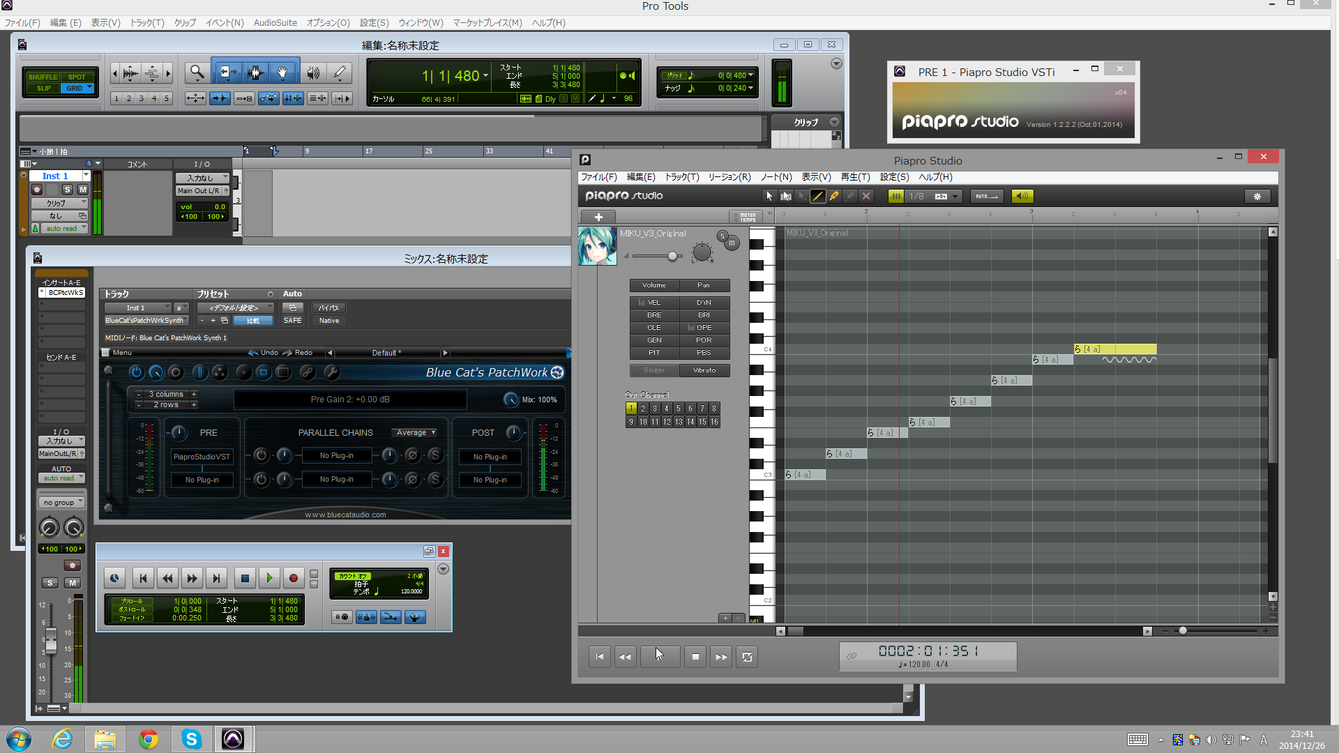1339x753 pixels.
Task: Open the auto read automation dropdown in mix window
Action: [61, 478]
